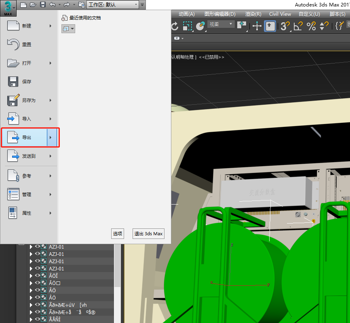
Task: Choose 重置 (Reset) in the application menu
Action: coord(29,44)
